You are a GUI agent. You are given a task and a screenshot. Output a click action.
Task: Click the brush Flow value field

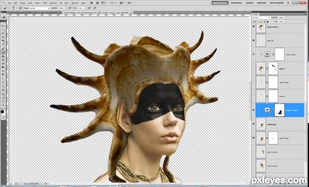tap(81, 8)
